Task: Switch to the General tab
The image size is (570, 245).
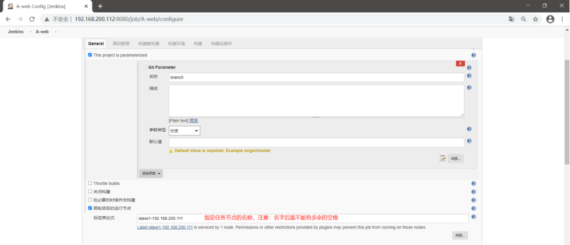Action: tap(96, 44)
